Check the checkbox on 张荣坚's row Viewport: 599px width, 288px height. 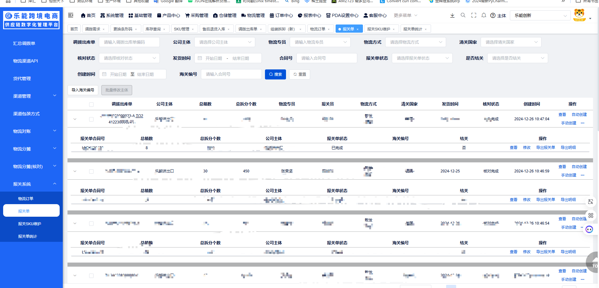91,171
